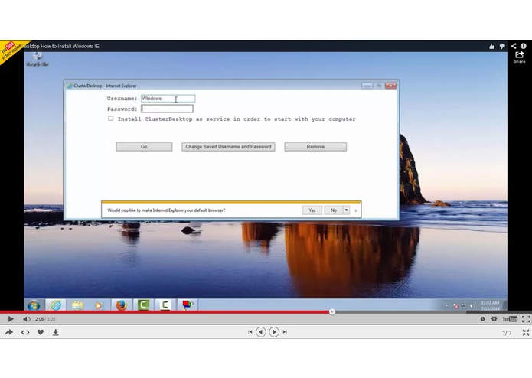This screenshot has width=532, height=378.
Task: Click Internet Explorer in the taskbar
Action: [56, 305]
